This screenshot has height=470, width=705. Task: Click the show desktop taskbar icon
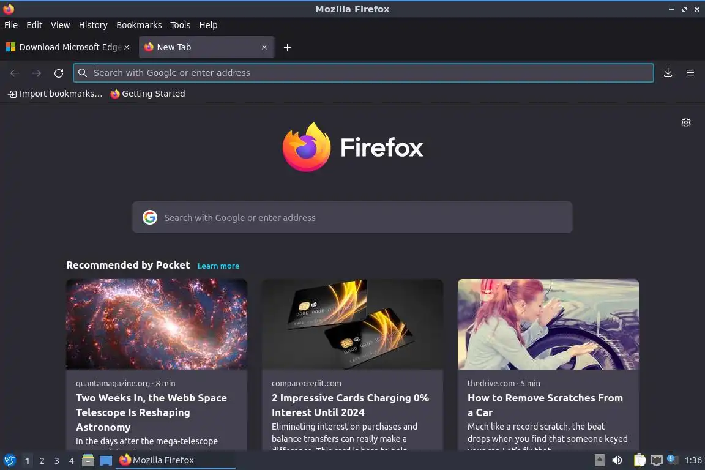106,460
